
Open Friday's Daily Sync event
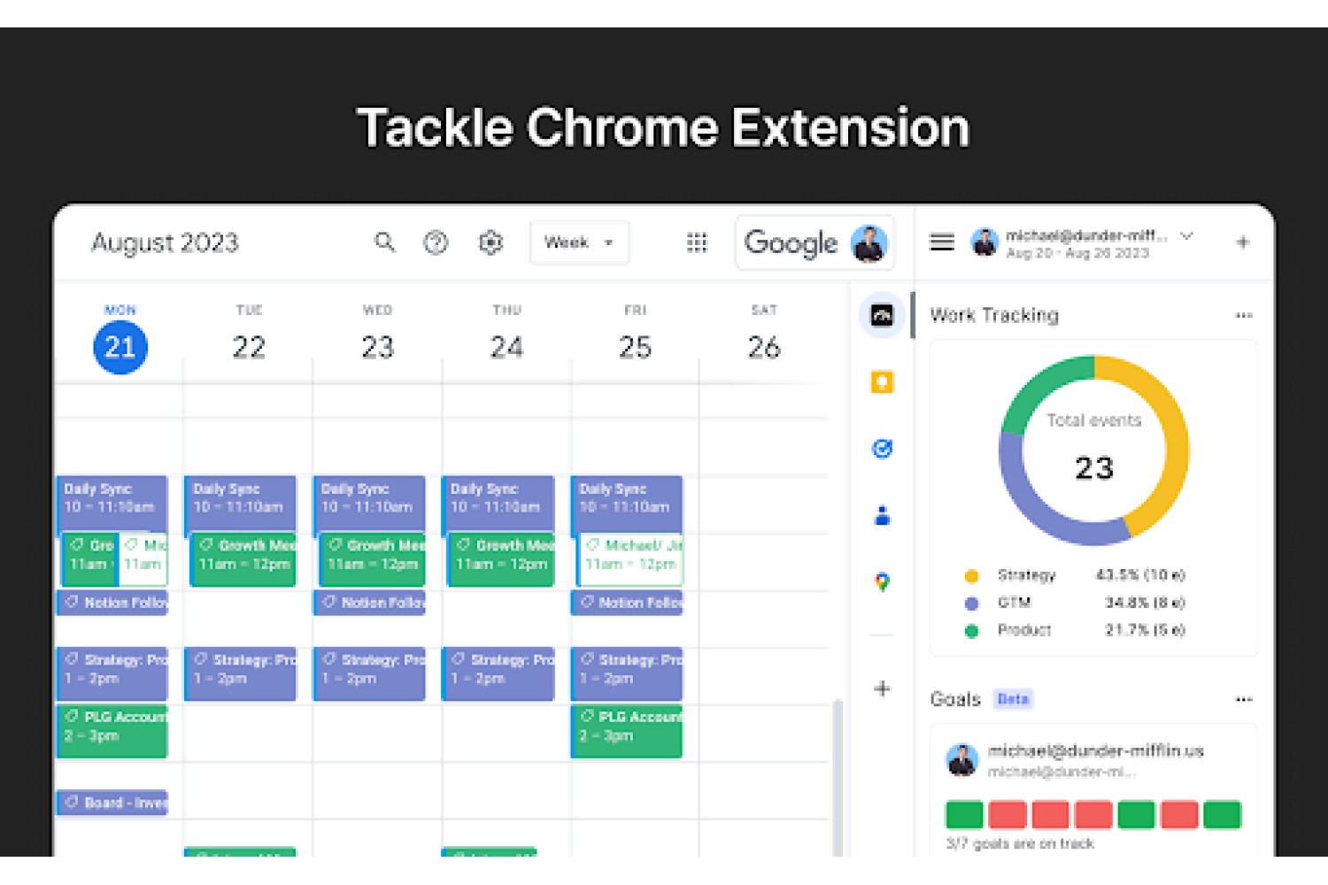[x=627, y=504]
